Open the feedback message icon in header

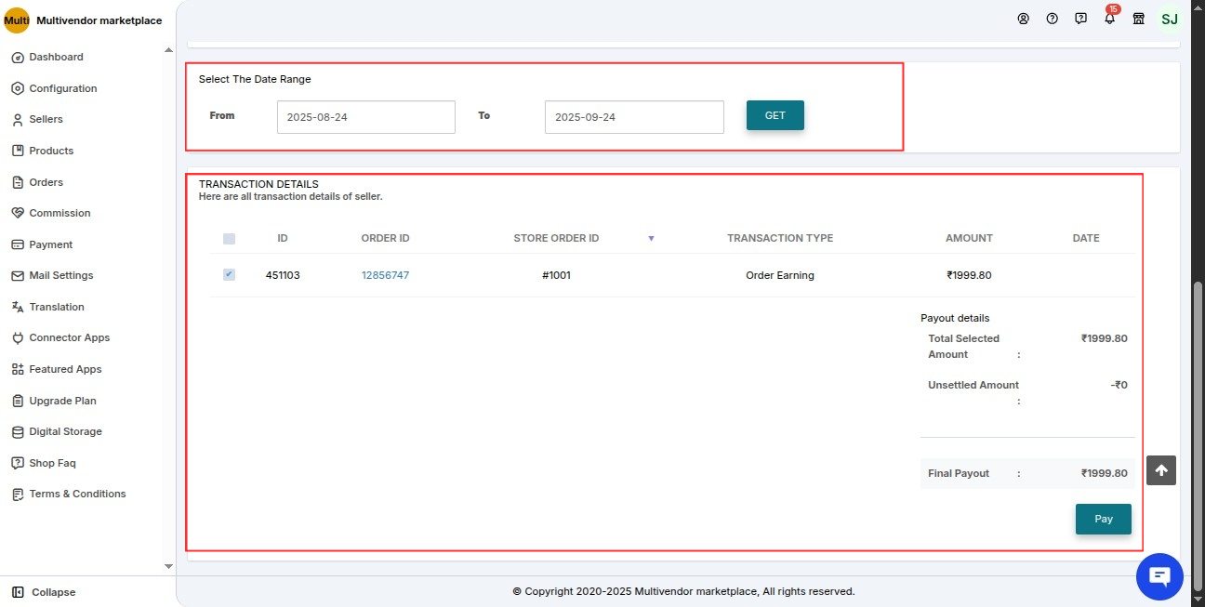point(1080,19)
